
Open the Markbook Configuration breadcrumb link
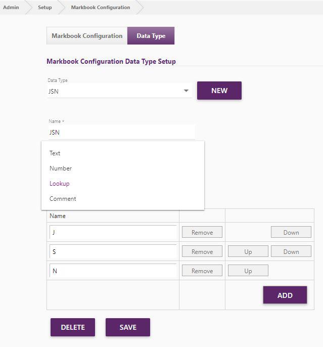click(x=101, y=7)
